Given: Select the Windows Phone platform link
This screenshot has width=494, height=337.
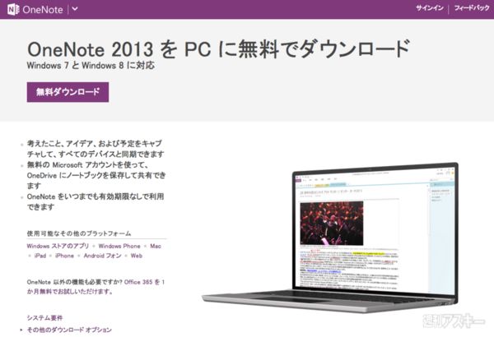Looking at the screenshot, I should pyautogui.click(x=119, y=246).
